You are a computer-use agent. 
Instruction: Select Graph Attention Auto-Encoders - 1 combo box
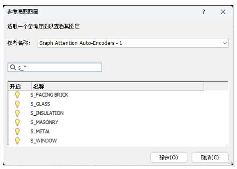point(133,43)
